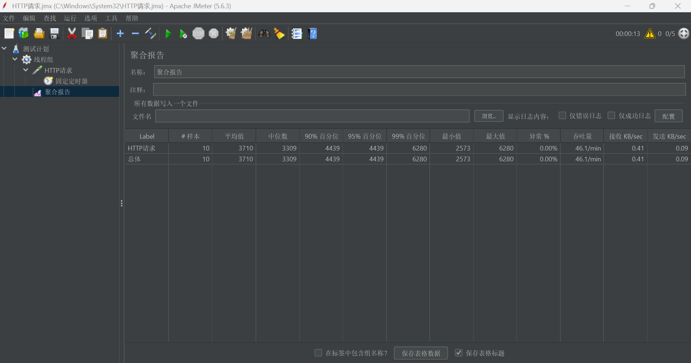
Task: Check 在标签中包含组名称 option
Action: click(x=318, y=353)
